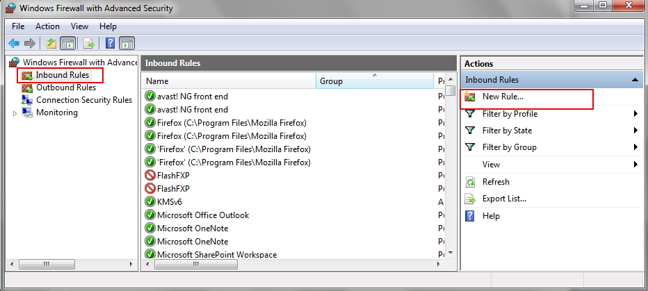Click green check icon of Microsoft Office Outlook
This screenshot has width=648, height=291.
point(150,215)
